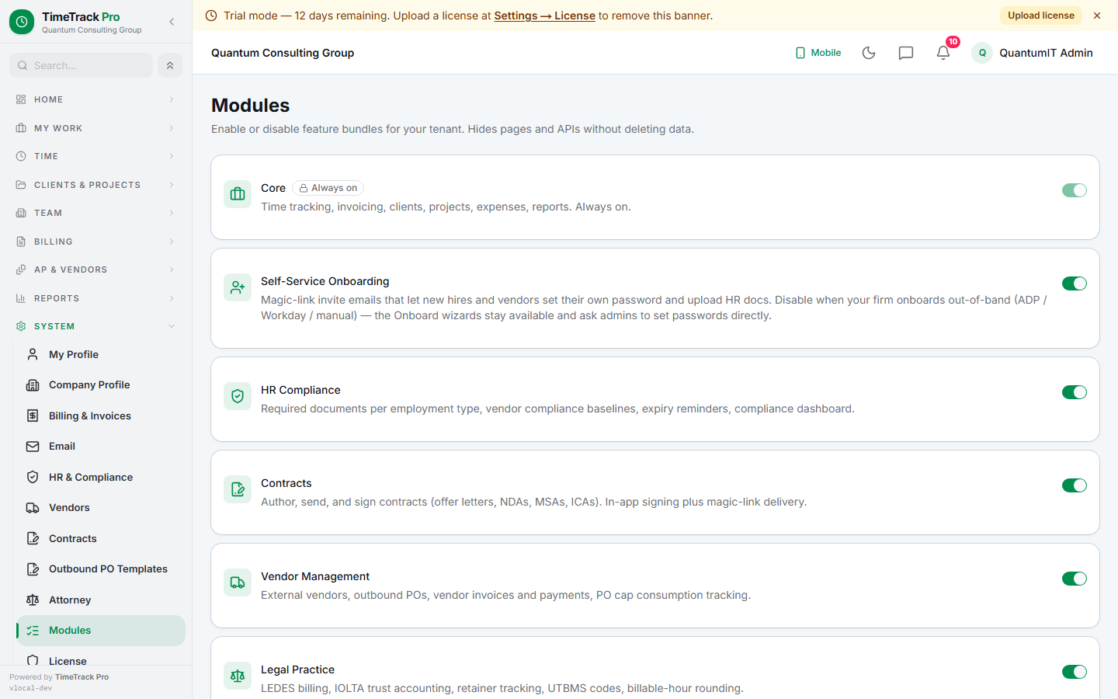Click the Billing & Invoices dollar icon
Image resolution: width=1118 pixels, height=699 pixels.
point(33,416)
